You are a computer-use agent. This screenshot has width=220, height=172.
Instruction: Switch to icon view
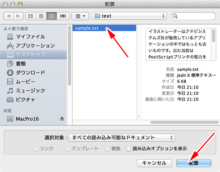pyautogui.click(x=31, y=16)
